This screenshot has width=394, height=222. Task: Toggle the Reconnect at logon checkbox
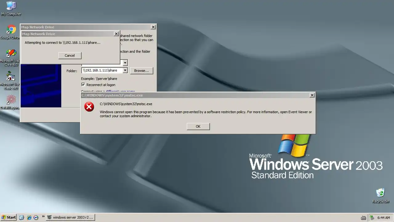[x=83, y=84]
